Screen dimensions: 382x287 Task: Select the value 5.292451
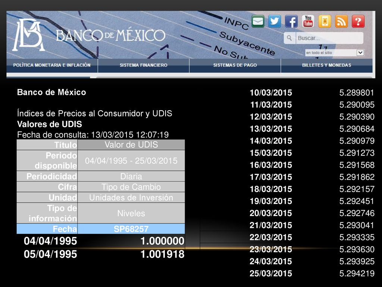(x=357, y=201)
